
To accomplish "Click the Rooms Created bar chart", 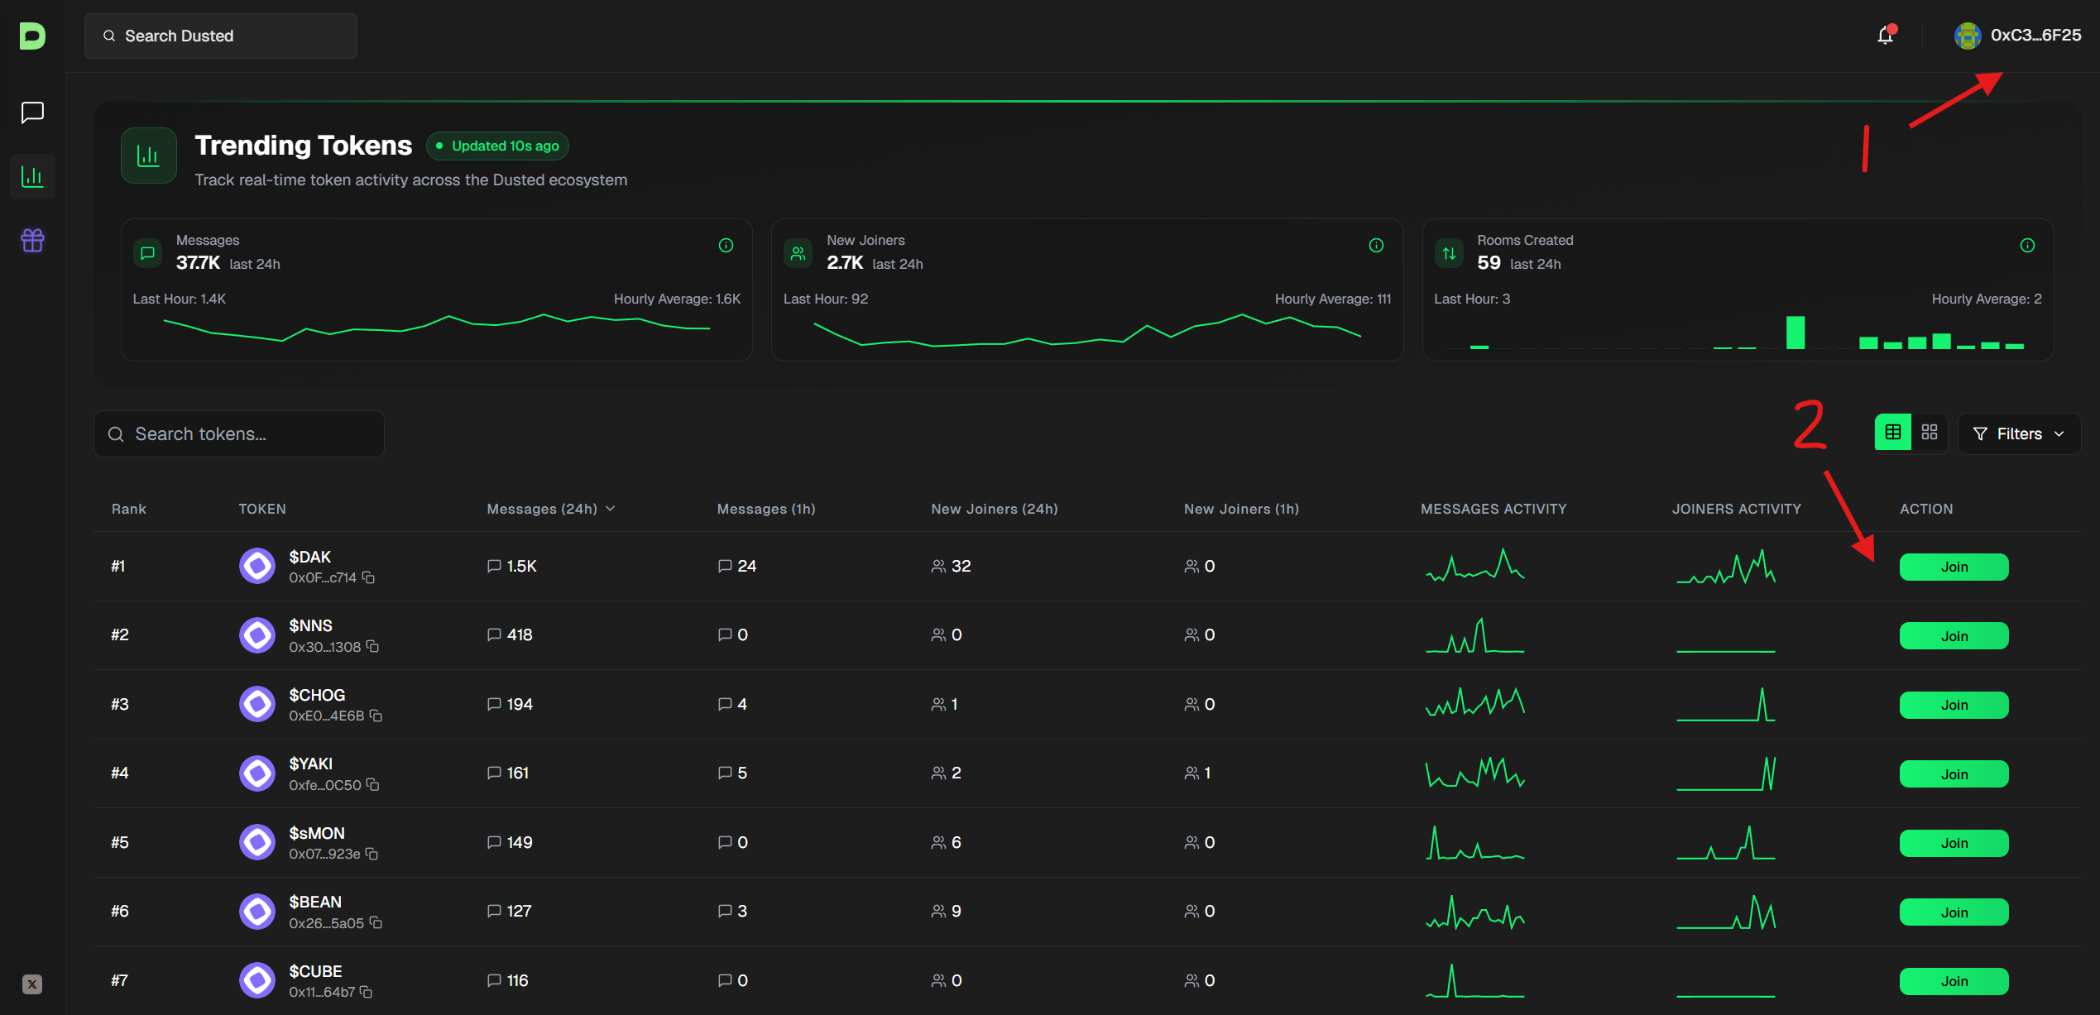I will (x=1738, y=333).
